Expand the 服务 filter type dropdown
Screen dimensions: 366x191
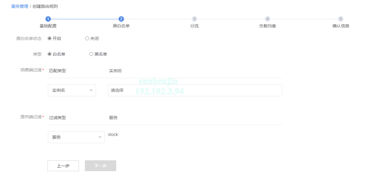pyautogui.click(x=76, y=137)
